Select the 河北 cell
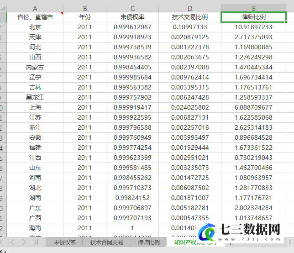Viewport: 294px width, 253px height. [35, 47]
